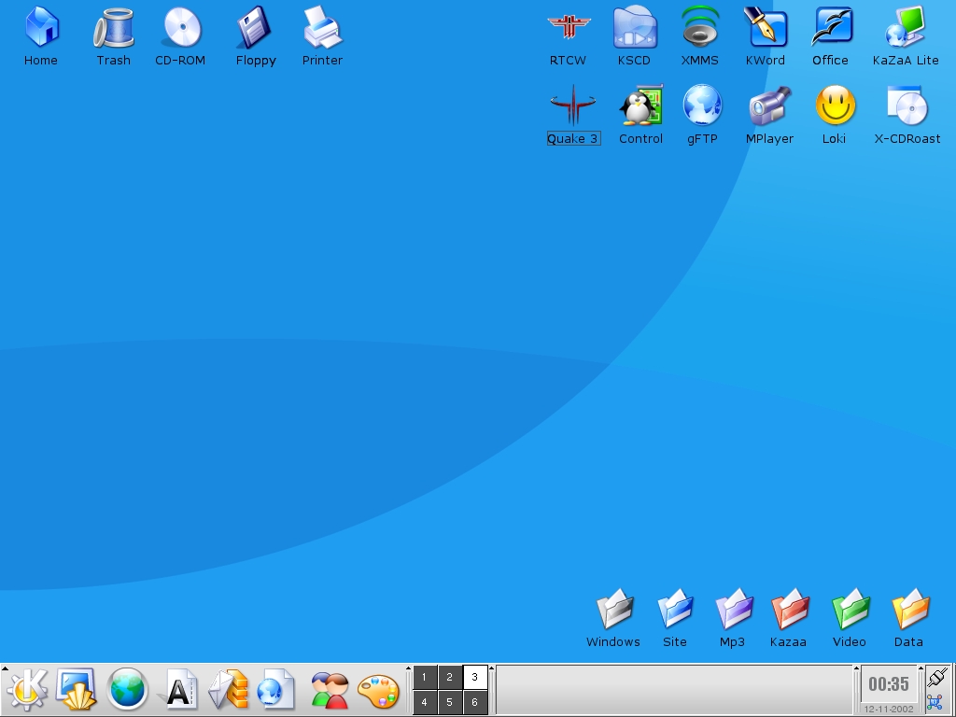Open the text editor with letter A icon

(177, 690)
